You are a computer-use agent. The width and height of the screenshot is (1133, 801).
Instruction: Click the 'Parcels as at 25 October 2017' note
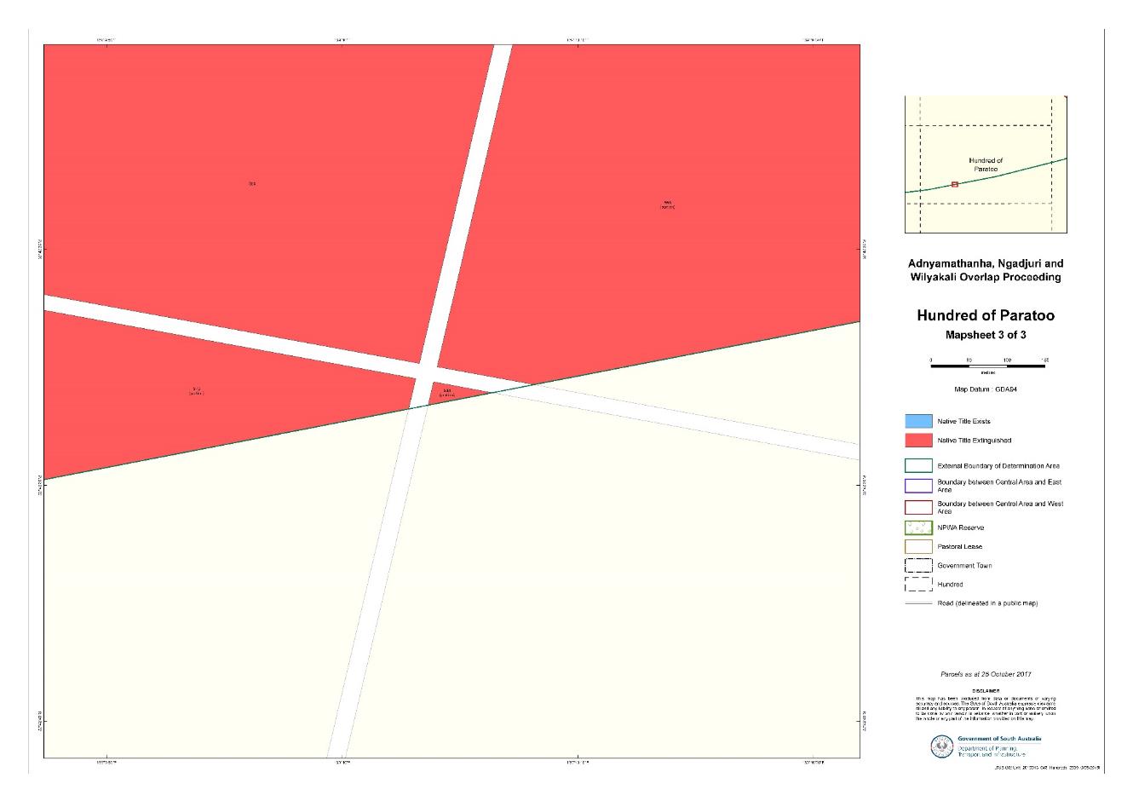[986, 673]
